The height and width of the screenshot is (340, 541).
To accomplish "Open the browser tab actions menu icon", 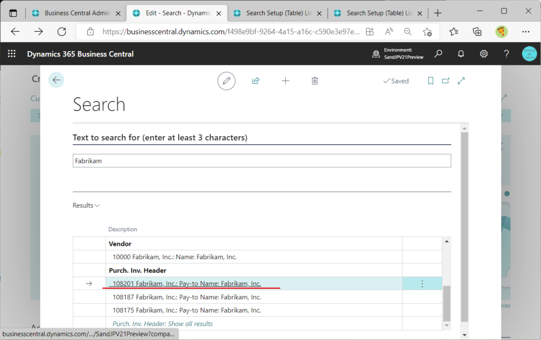I will pos(13,13).
